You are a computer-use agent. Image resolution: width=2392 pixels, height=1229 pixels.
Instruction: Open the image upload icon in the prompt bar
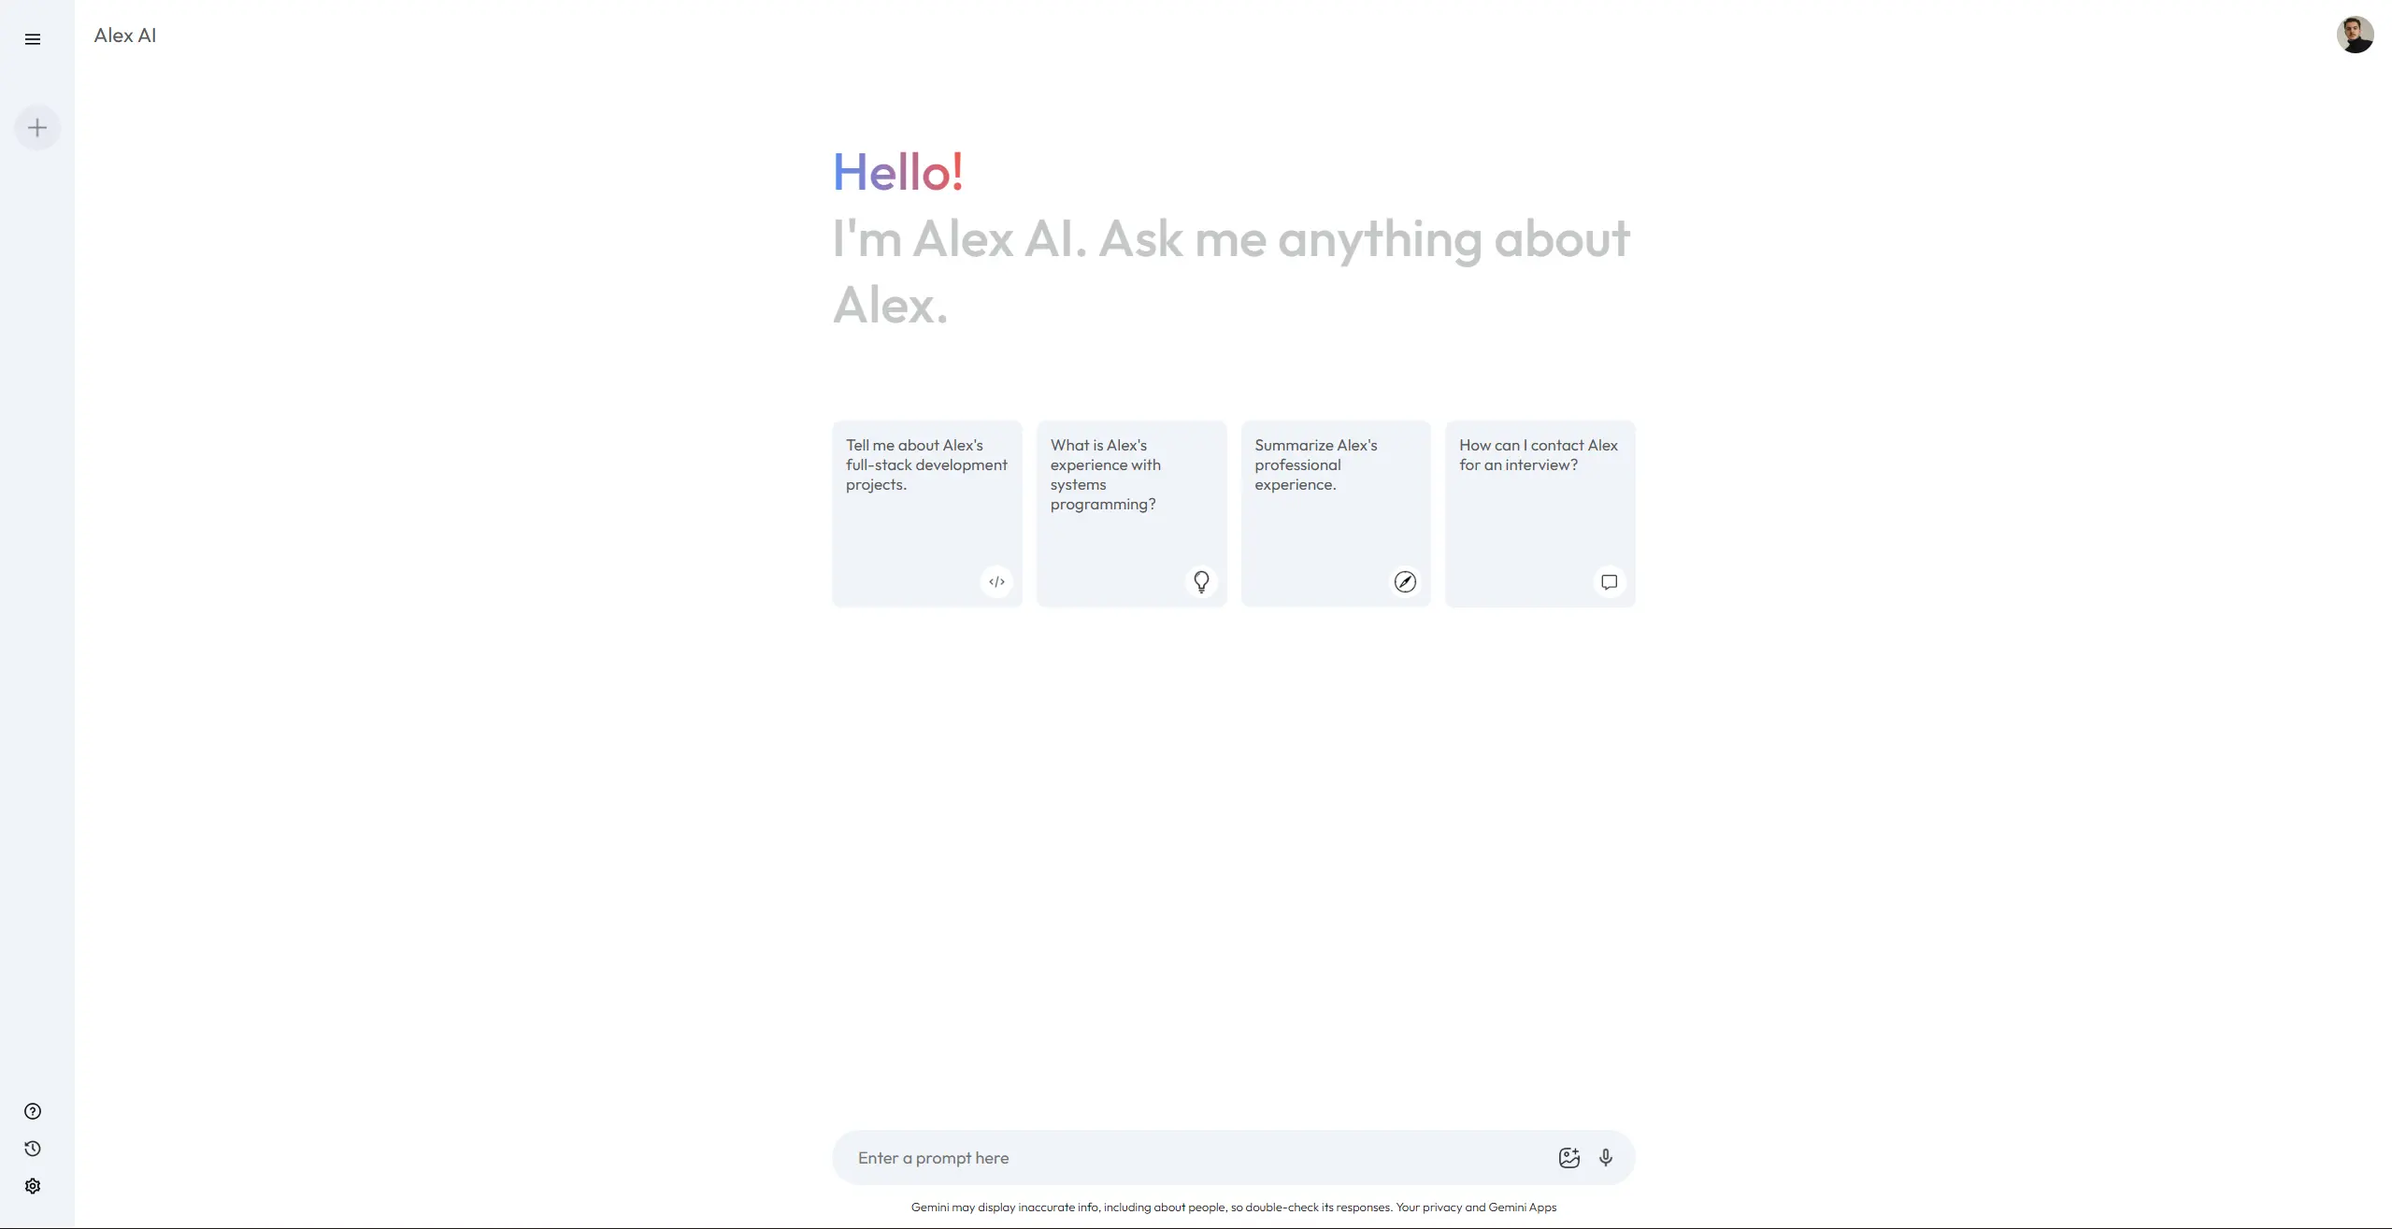[x=1569, y=1157]
